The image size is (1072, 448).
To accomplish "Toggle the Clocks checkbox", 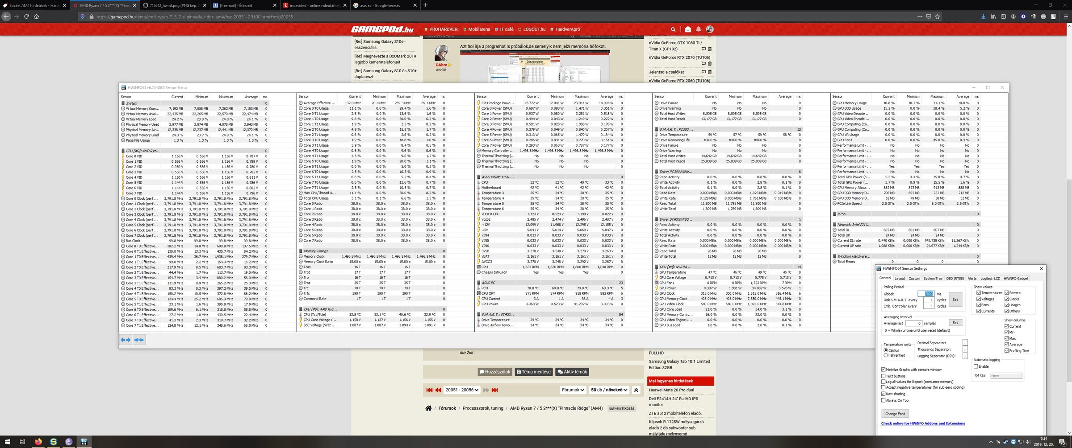I will (1007, 299).
